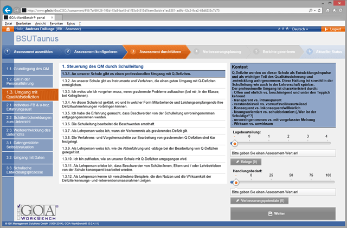Select sidebar item 1.3. Umgang mit Qualitätsdefiziten

pyautogui.click(x=30, y=95)
